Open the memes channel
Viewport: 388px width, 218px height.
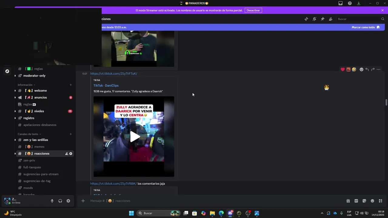pyautogui.click(x=45, y=147)
